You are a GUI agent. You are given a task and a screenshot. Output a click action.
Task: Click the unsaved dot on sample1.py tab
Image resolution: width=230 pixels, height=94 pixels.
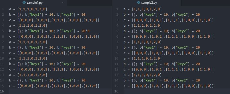[63, 3]
